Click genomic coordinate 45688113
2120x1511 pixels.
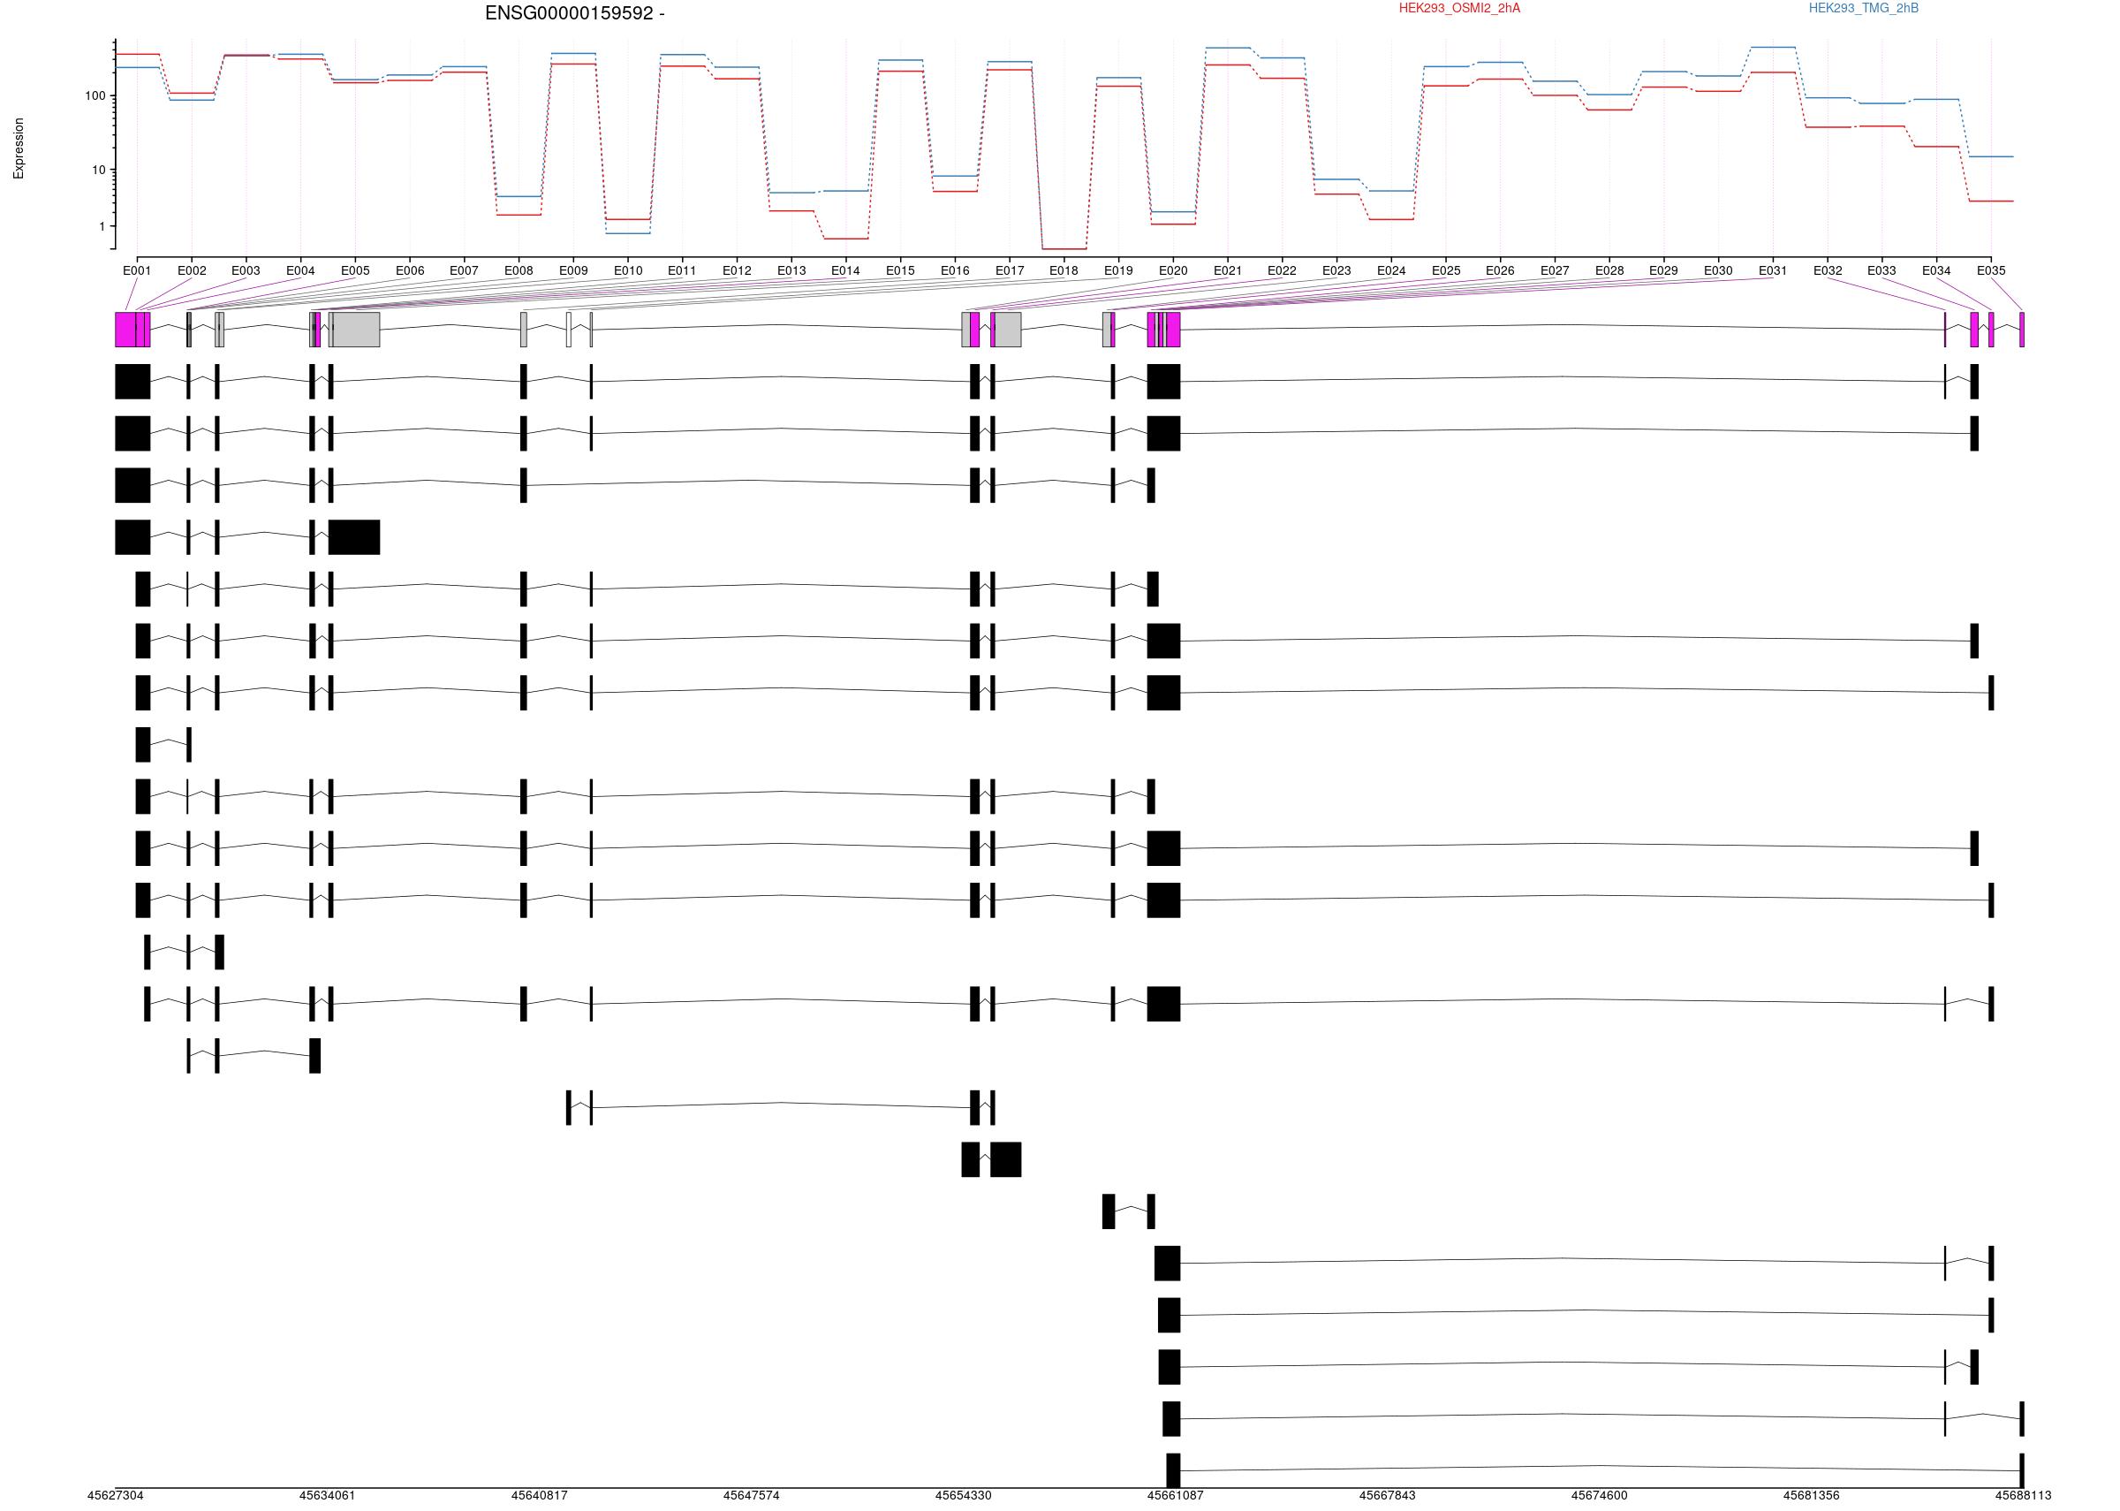click(2024, 1496)
